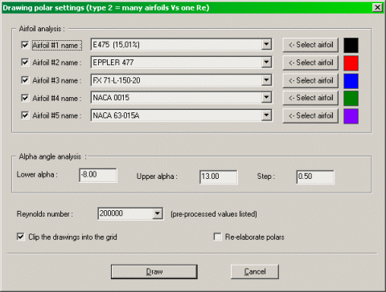
Task: Click the '(pre-processed values listed)' text
Action: tap(214, 214)
